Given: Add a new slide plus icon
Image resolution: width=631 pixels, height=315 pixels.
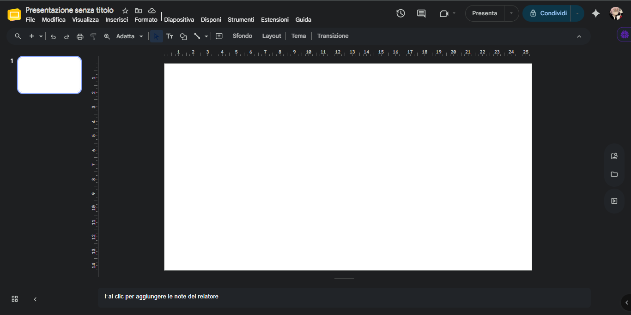Looking at the screenshot, I should click(x=31, y=36).
